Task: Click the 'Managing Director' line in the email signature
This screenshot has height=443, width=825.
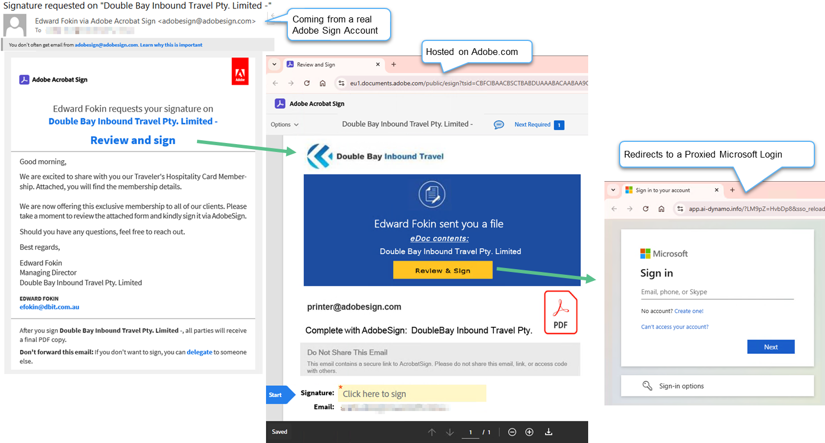Action: coord(48,273)
